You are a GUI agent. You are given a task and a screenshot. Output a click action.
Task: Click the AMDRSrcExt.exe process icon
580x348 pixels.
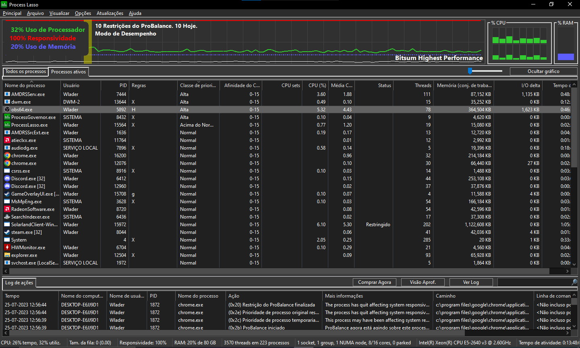tap(7, 133)
